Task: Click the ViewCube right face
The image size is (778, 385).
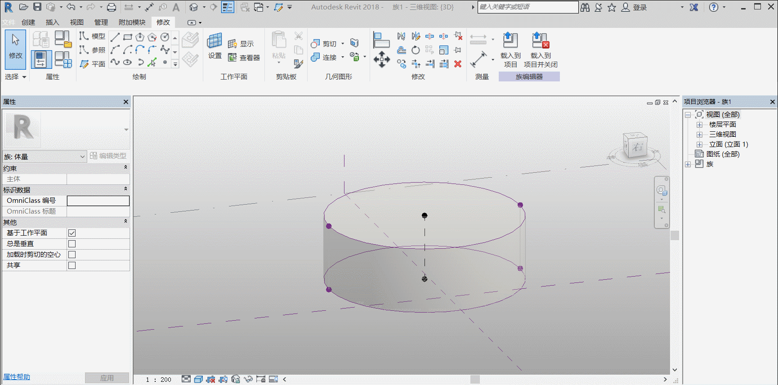Action: tap(637, 147)
